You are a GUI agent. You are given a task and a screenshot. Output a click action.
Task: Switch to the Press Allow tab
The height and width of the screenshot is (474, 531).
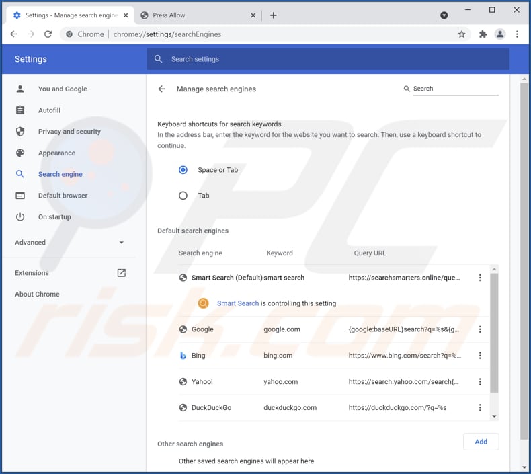click(198, 15)
